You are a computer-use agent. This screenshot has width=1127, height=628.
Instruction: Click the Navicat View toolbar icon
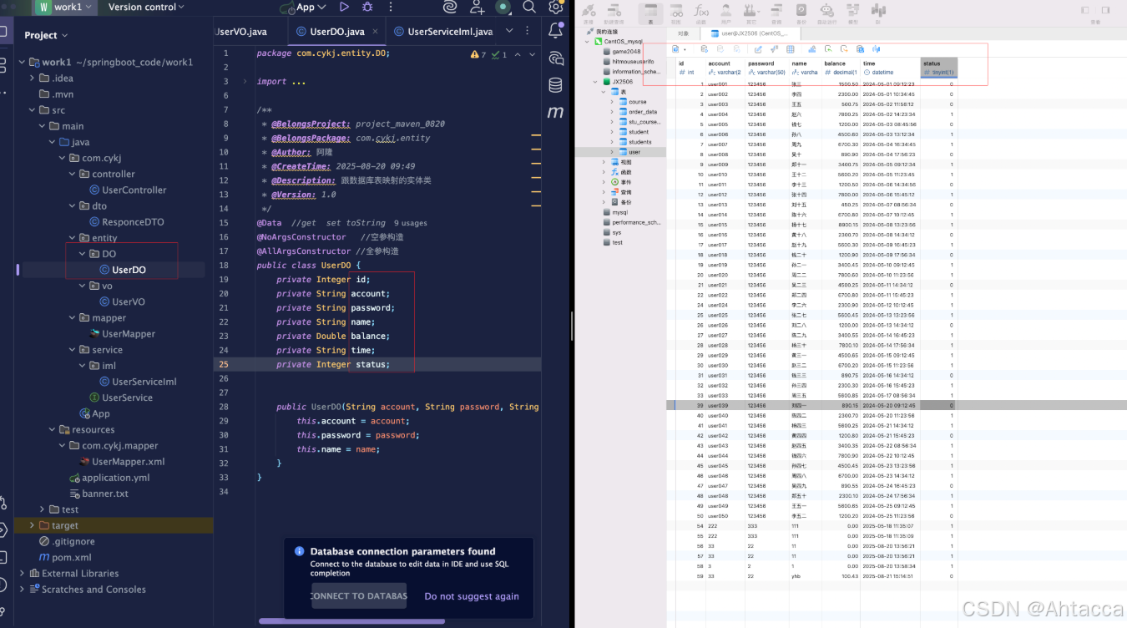click(676, 13)
